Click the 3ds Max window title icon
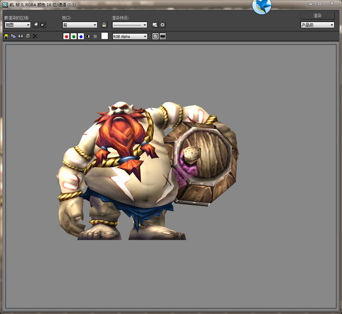 (x=5, y=4)
